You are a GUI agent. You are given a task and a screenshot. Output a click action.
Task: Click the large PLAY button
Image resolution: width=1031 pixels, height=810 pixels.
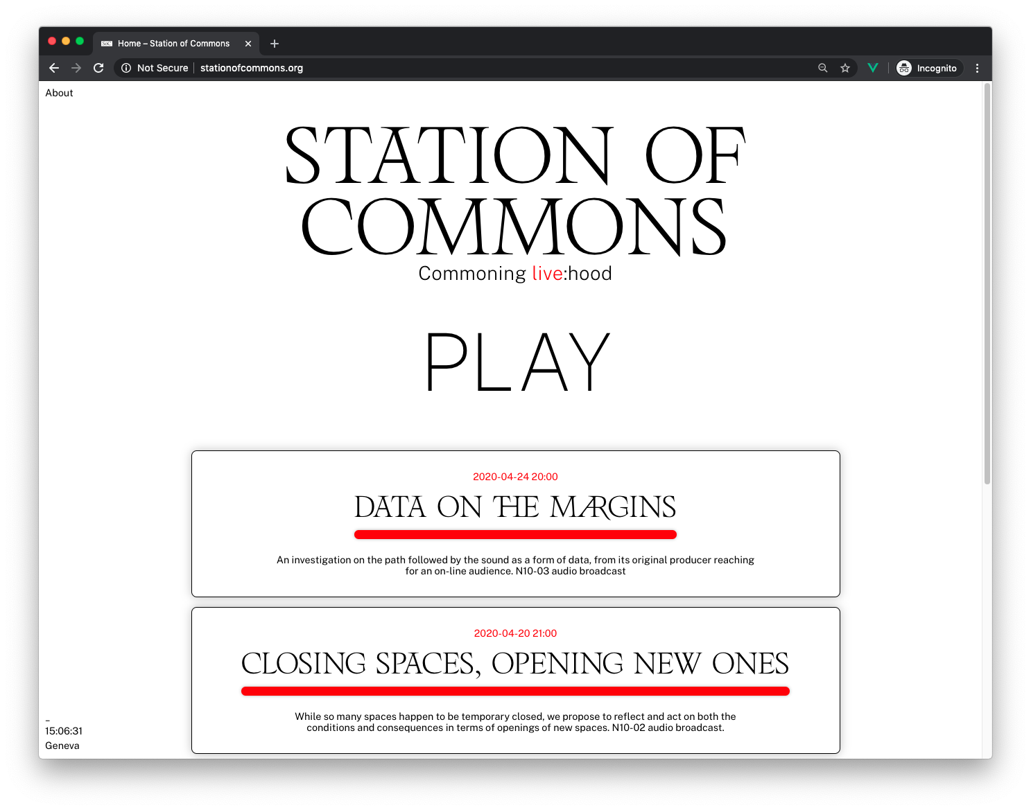pos(517,362)
